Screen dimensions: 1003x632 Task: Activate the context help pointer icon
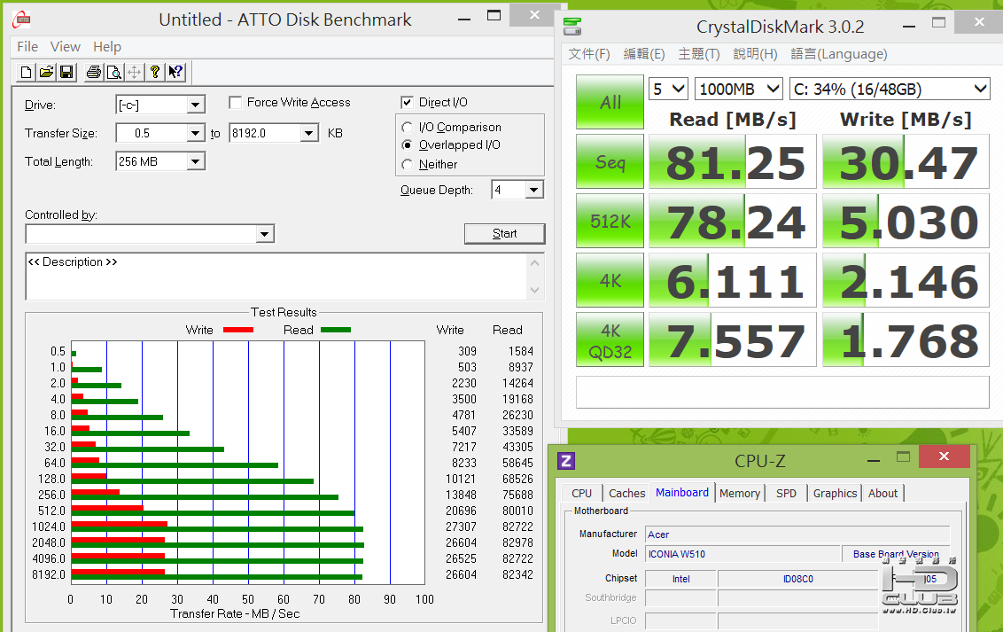coord(175,72)
